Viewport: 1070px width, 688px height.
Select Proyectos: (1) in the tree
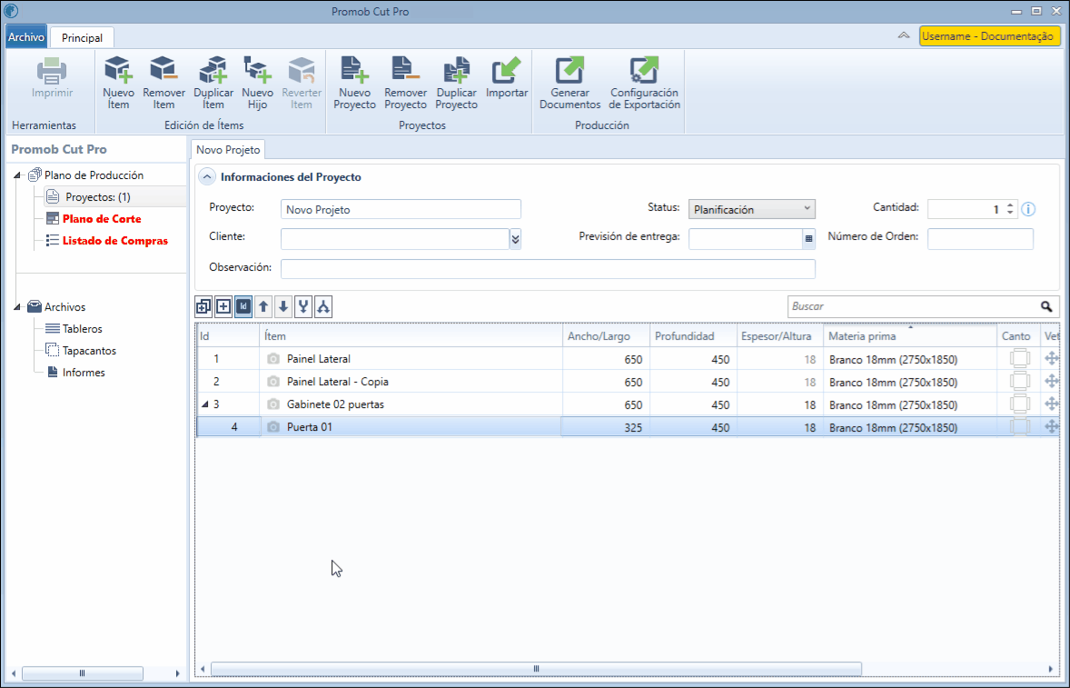coord(97,197)
